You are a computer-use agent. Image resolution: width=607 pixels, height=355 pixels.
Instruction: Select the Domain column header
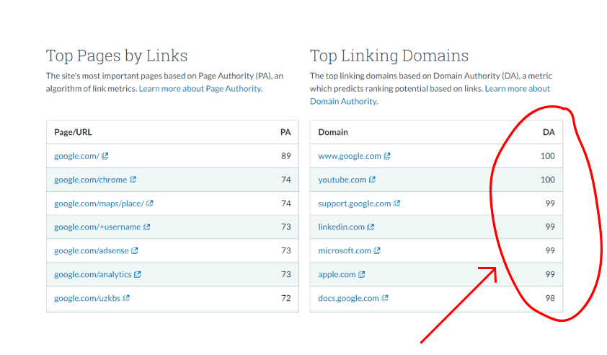333,132
